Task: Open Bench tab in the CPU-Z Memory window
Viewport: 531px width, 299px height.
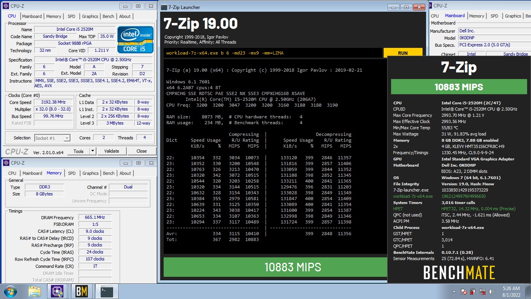Action: click(x=109, y=173)
